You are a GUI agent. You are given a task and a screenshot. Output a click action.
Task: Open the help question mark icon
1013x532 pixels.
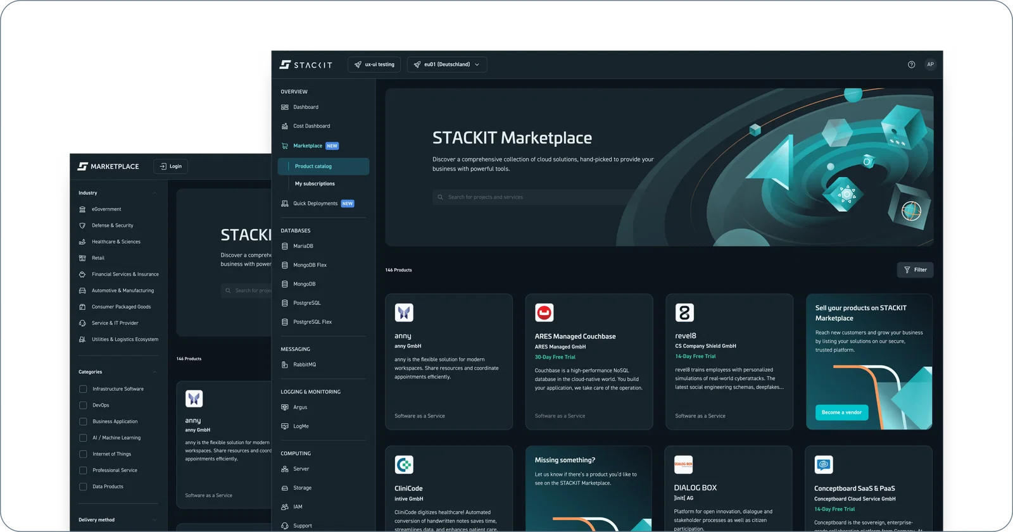[911, 65]
